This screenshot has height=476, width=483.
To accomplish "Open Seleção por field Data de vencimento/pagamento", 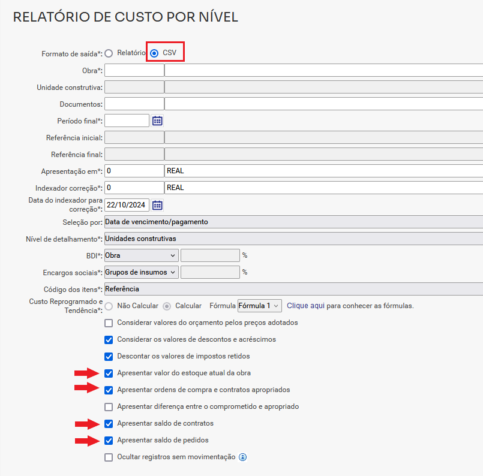I will [x=293, y=222].
